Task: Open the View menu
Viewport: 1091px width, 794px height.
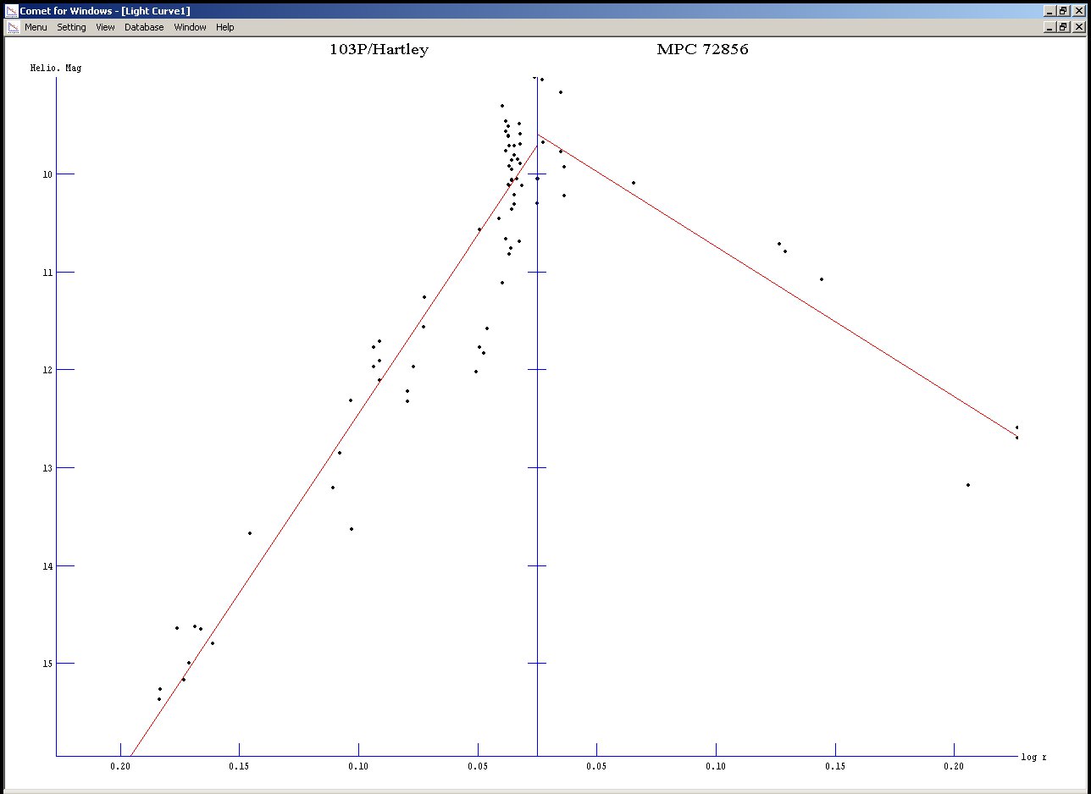Action: 105,27
